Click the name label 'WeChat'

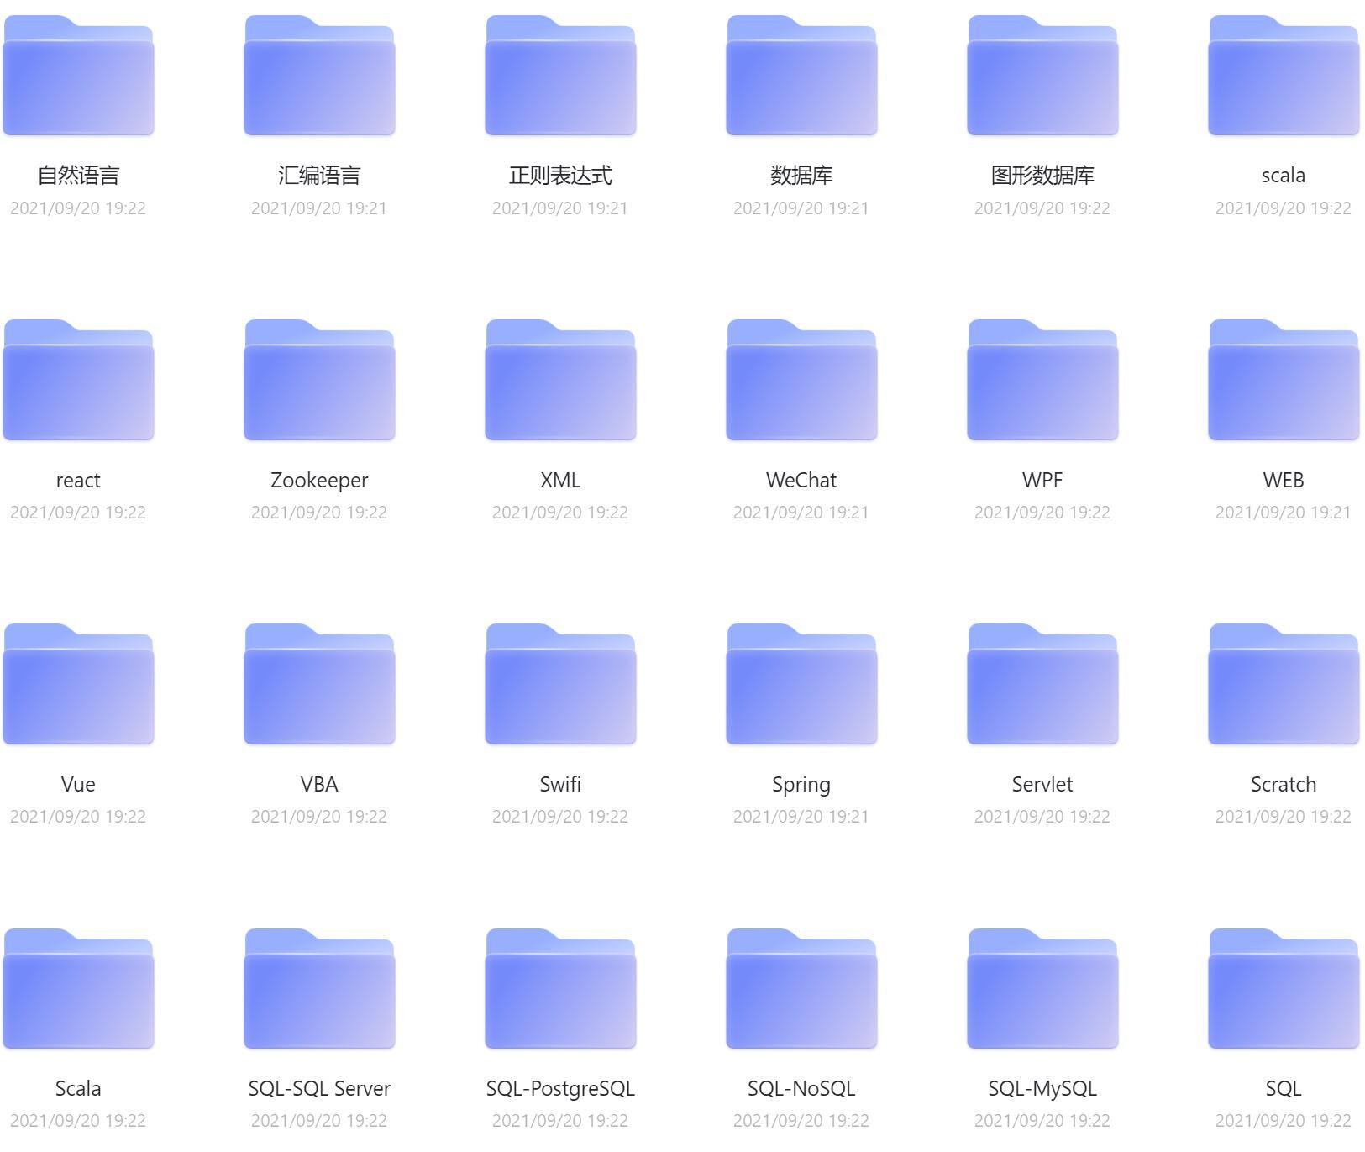tap(801, 481)
